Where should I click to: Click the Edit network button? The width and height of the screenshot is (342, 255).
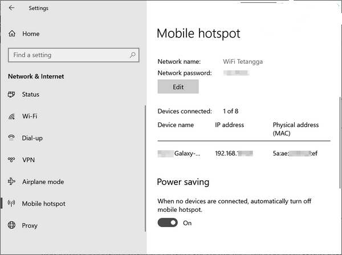pyautogui.click(x=178, y=87)
